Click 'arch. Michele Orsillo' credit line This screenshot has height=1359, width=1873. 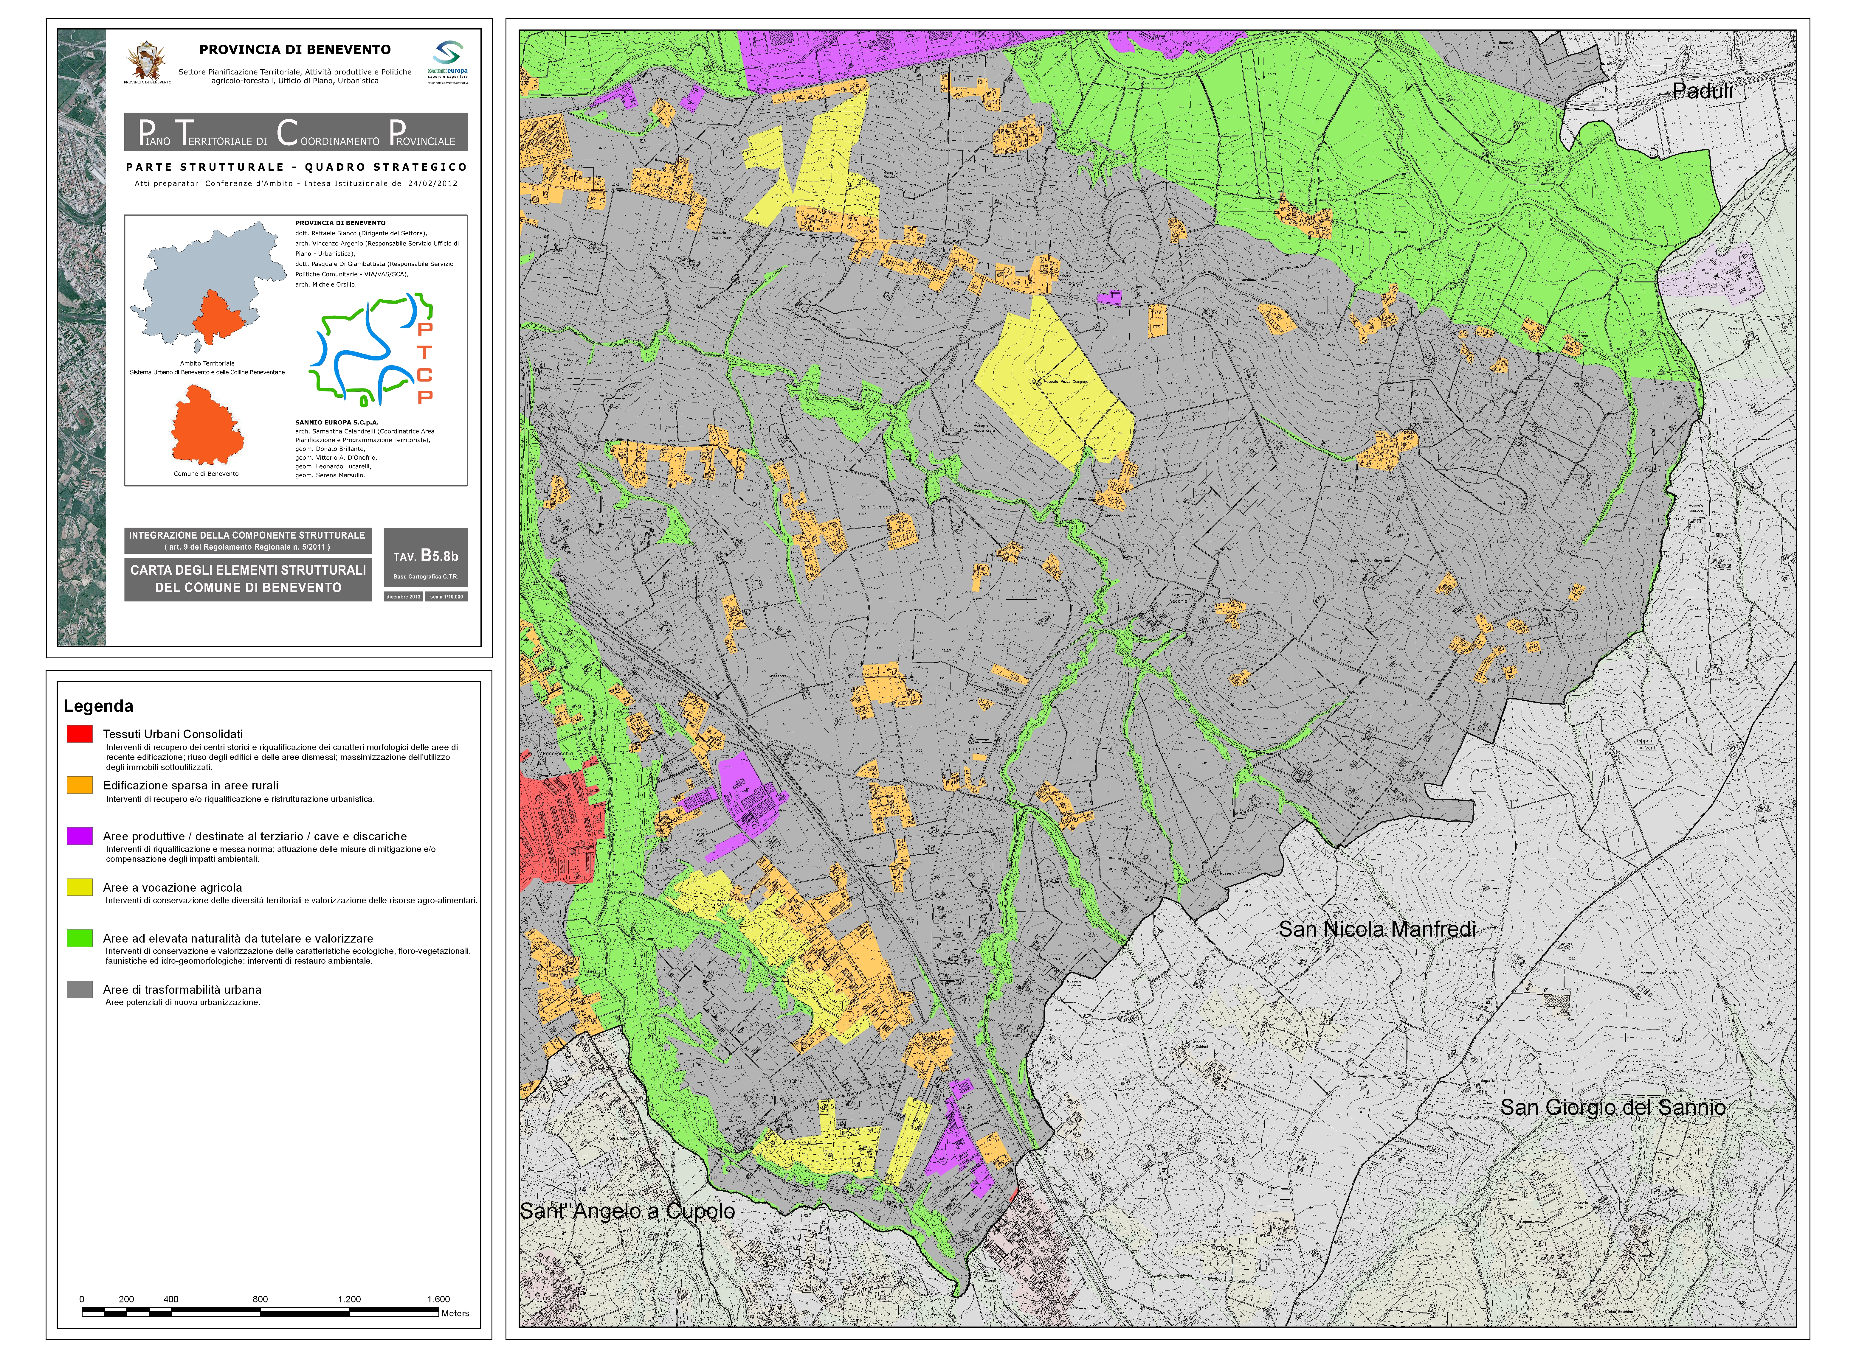point(326,285)
